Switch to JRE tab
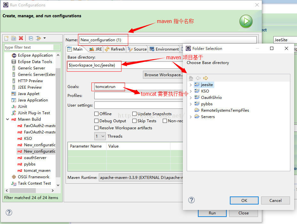 tap(96, 49)
